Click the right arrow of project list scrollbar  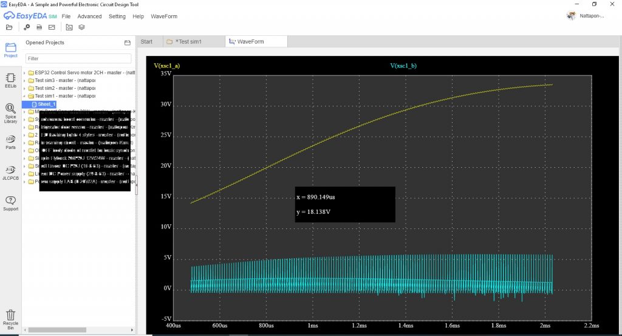click(x=132, y=330)
